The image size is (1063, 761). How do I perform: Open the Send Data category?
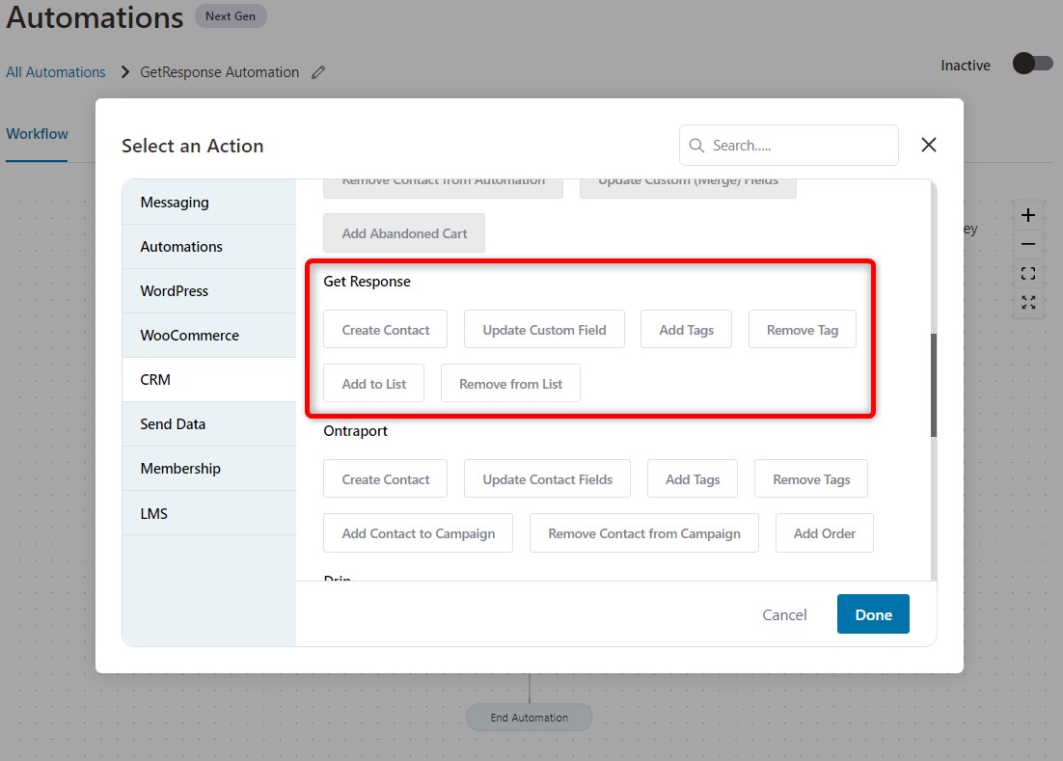click(x=208, y=424)
